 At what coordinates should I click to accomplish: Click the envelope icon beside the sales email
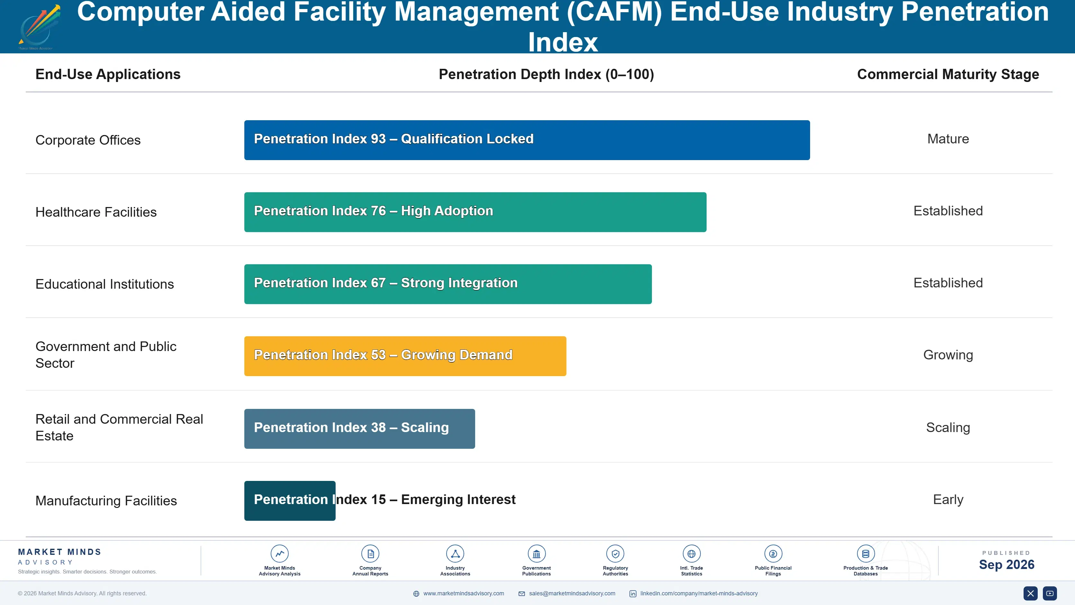(x=522, y=594)
